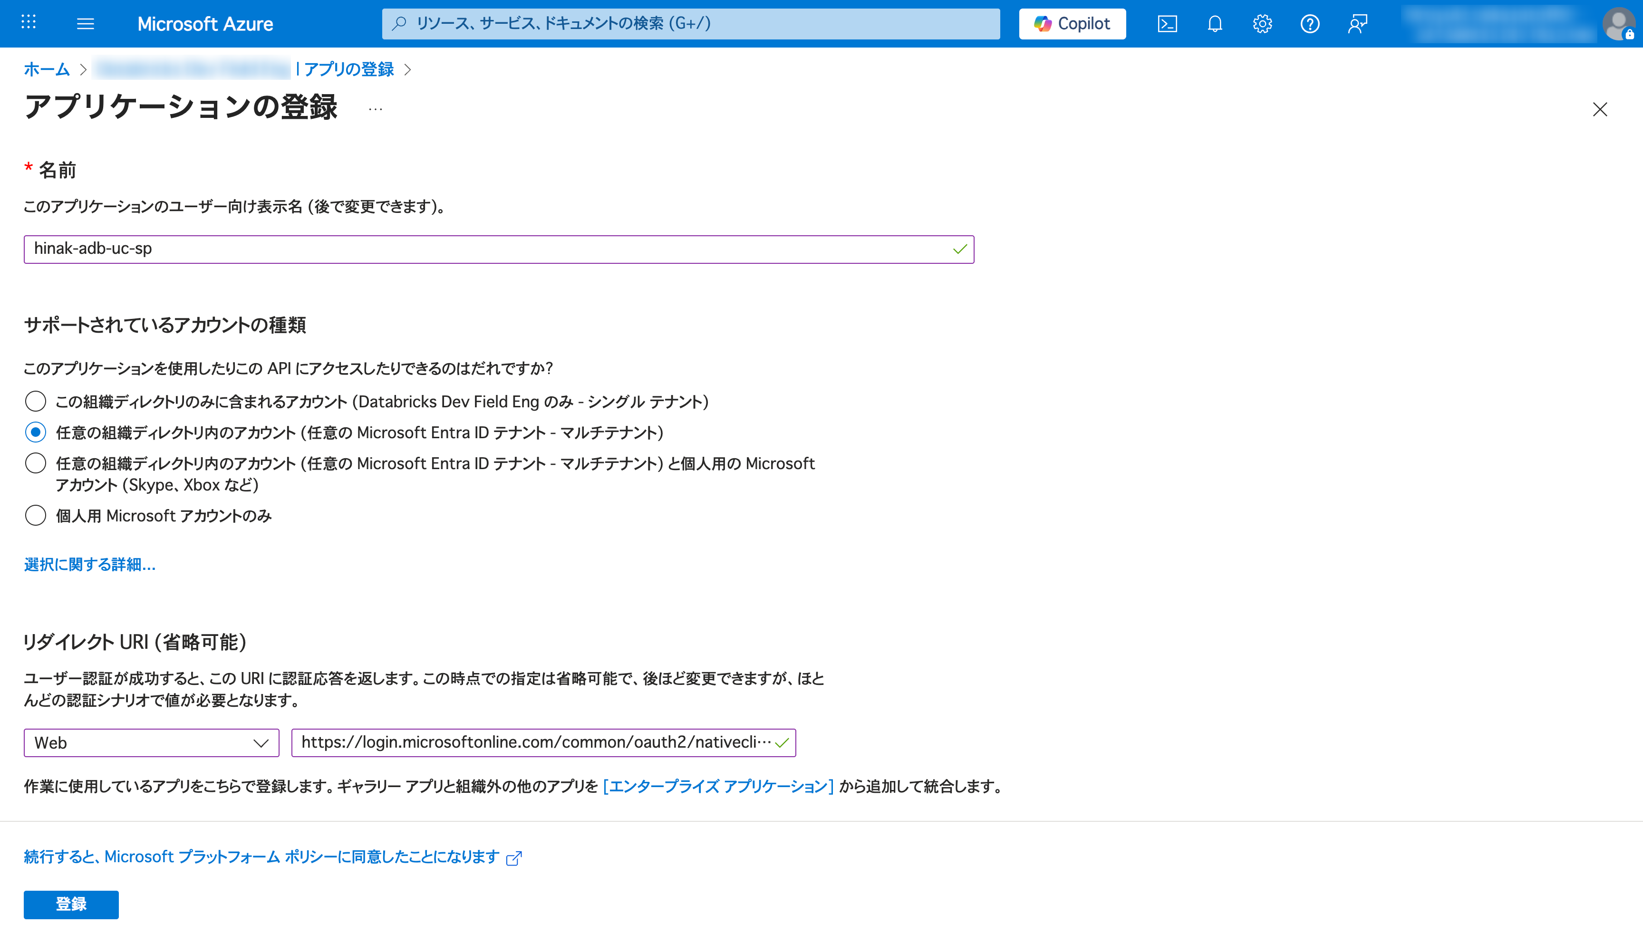Select the single tenant account option

[36, 402]
